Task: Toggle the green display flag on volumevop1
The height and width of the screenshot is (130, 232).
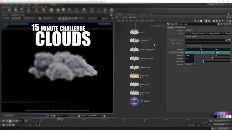Action: click(x=140, y=78)
